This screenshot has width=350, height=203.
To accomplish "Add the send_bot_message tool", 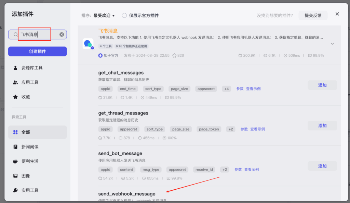I will click(322, 166).
